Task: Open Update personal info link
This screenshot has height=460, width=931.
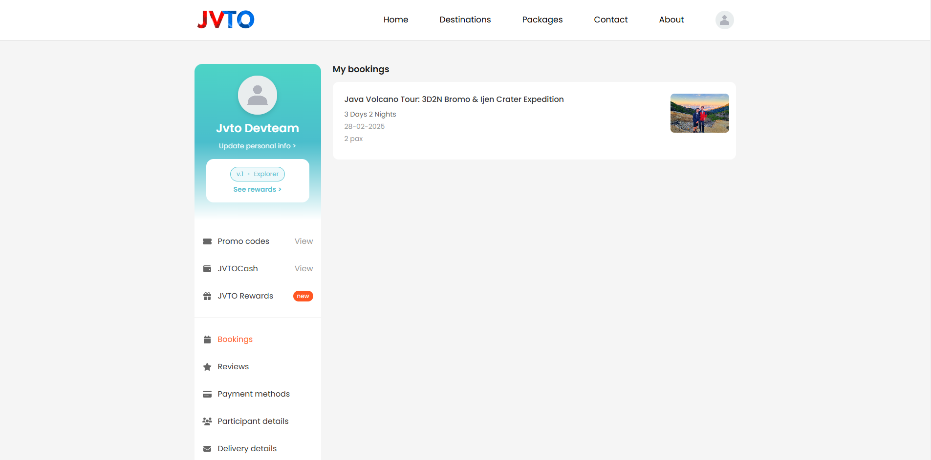Action: point(257,146)
